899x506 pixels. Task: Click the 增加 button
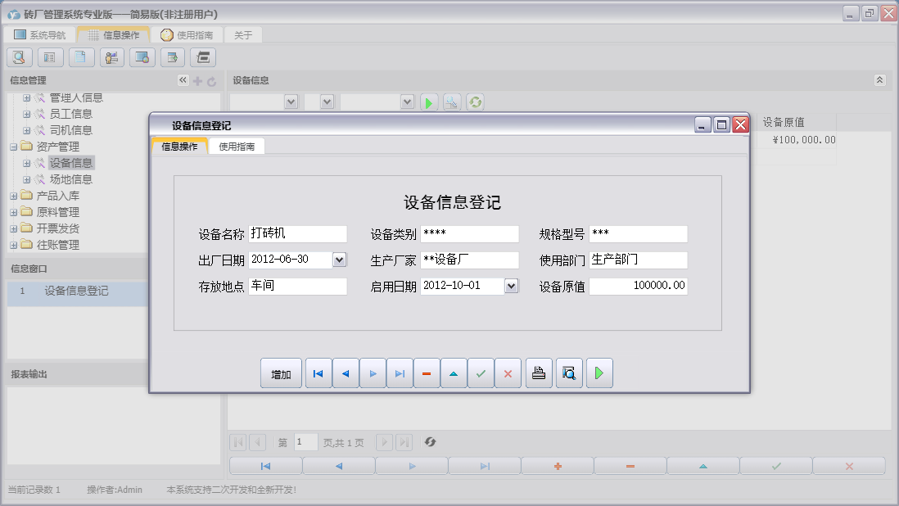tap(281, 374)
